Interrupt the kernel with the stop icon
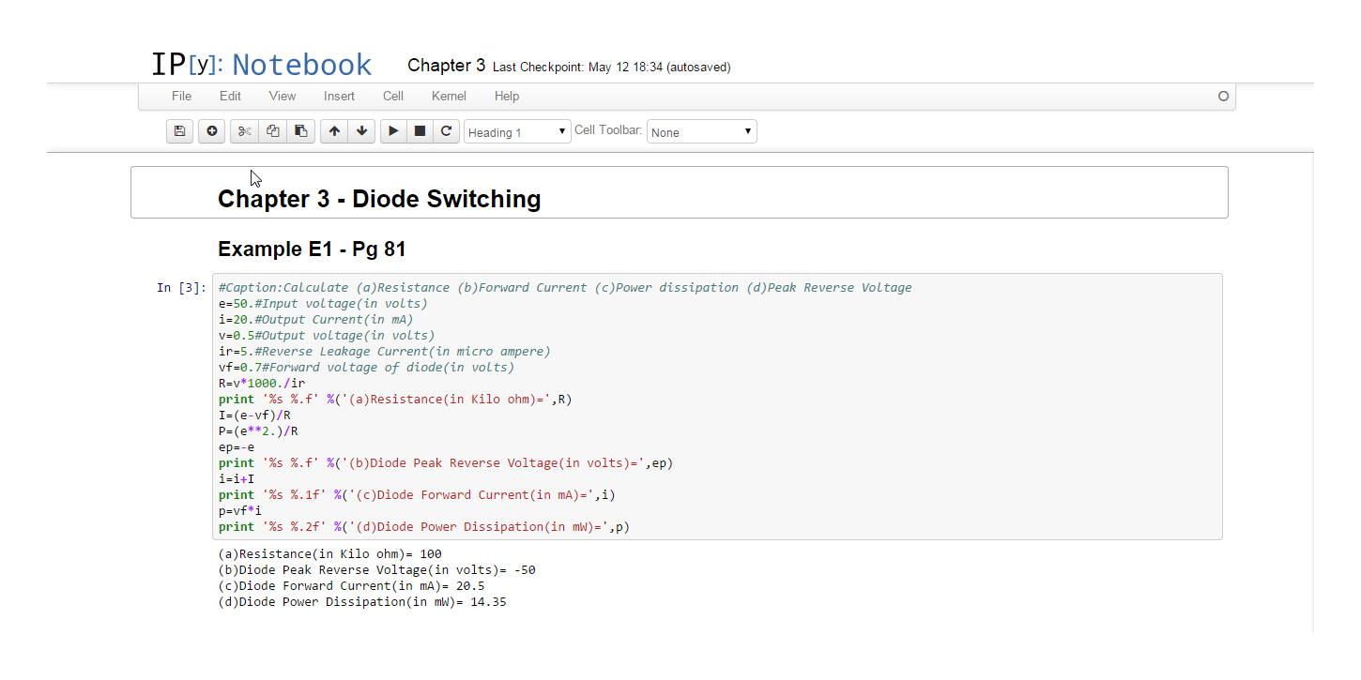 coord(420,131)
